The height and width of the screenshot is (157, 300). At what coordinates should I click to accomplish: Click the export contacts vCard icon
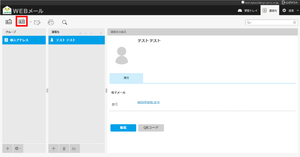point(22,21)
